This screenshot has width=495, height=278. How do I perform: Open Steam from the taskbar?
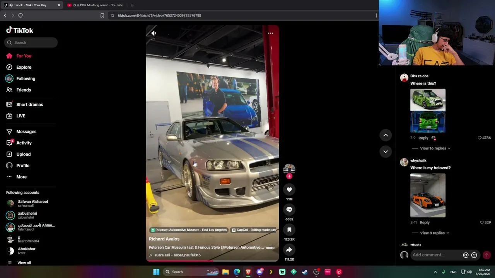pos(305,272)
